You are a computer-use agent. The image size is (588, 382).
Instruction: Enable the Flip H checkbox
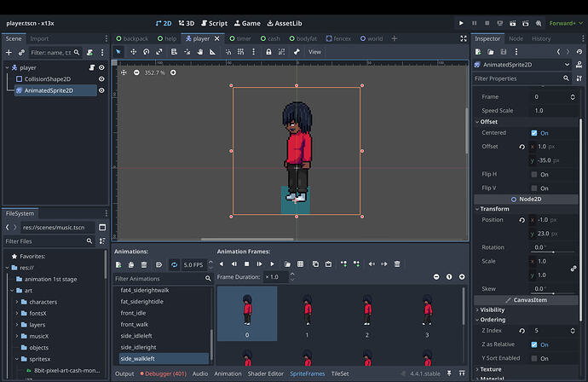534,174
